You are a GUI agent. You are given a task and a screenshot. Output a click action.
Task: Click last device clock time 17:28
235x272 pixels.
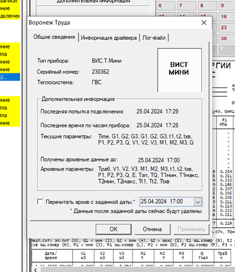172,125
